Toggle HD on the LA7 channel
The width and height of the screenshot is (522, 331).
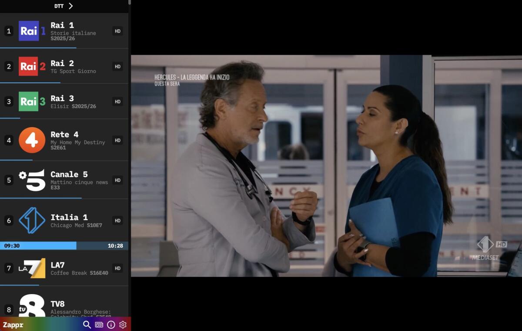(117, 268)
